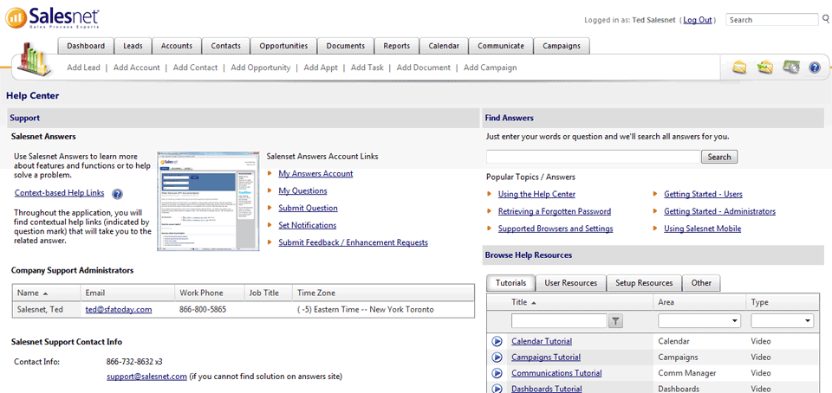The image size is (832, 393).
Task: Select the Reports tab
Action: [397, 46]
